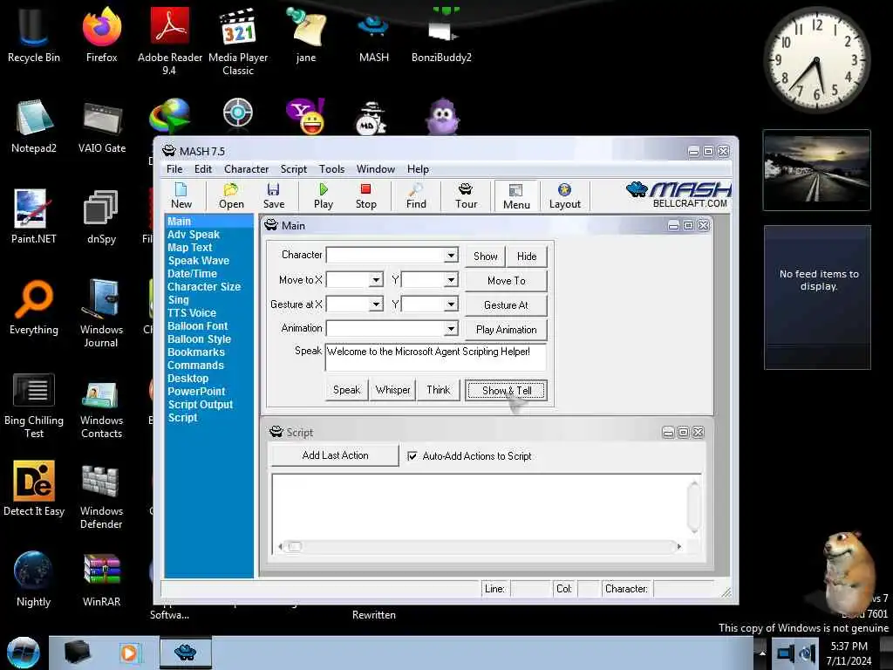Select Balloon Style in the sidebar
Screen dimensions: 893x670
tap(199, 339)
